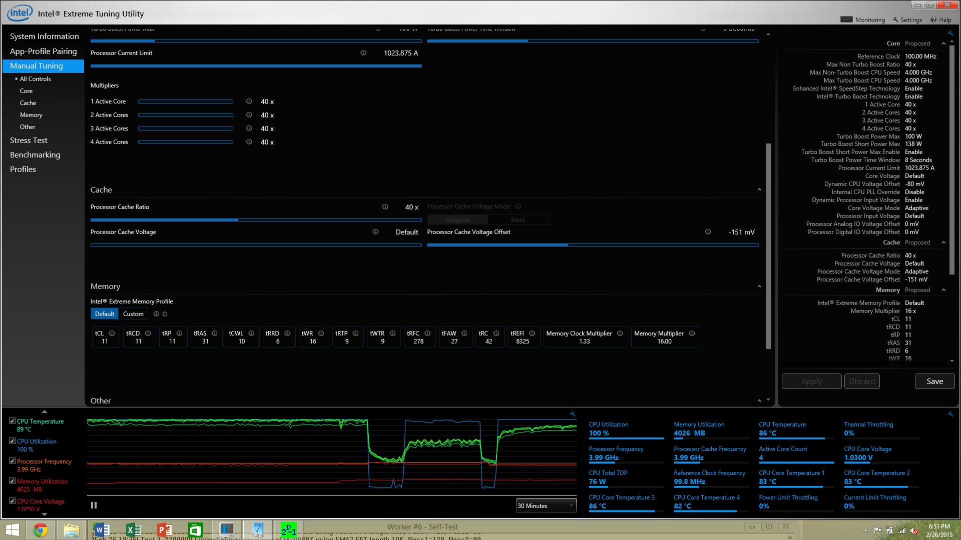Pause the monitoring graph

pos(94,505)
